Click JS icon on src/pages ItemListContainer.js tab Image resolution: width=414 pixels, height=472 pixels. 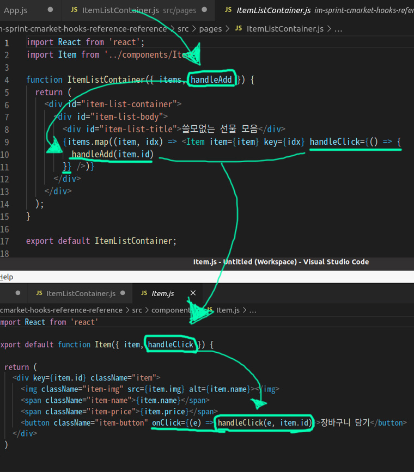pyautogui.click(x=74, y=10)
